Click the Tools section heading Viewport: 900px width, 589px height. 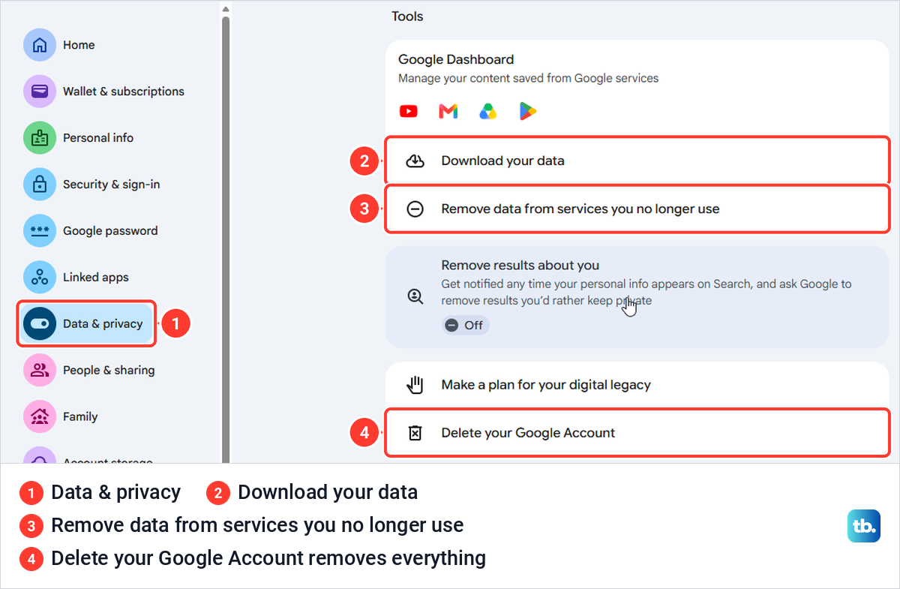[407, 16]
